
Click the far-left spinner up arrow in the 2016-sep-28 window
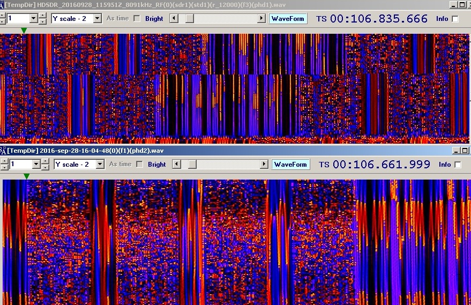[4, 162]
